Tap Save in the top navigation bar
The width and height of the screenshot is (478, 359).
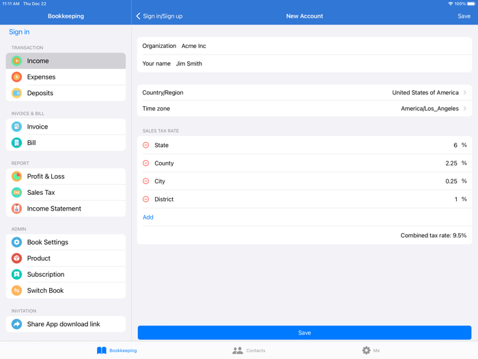pos(464,16)
